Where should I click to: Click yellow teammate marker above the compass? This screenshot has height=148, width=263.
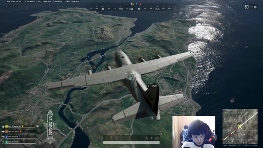[133, 4]
